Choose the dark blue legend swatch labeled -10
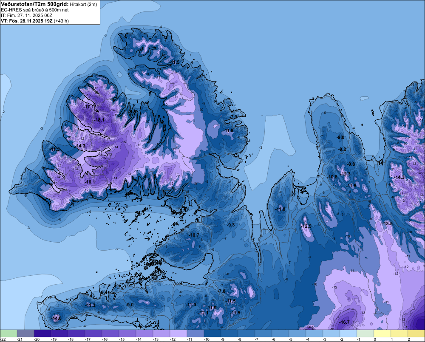The image size is (425, 342). (212, 333)
